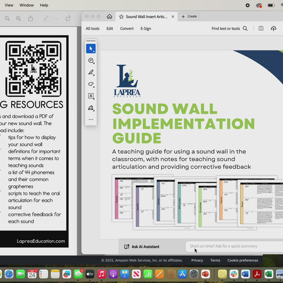Open Podcasts from the dock
The height and width of the screenshot is (283, 283).
113,274
